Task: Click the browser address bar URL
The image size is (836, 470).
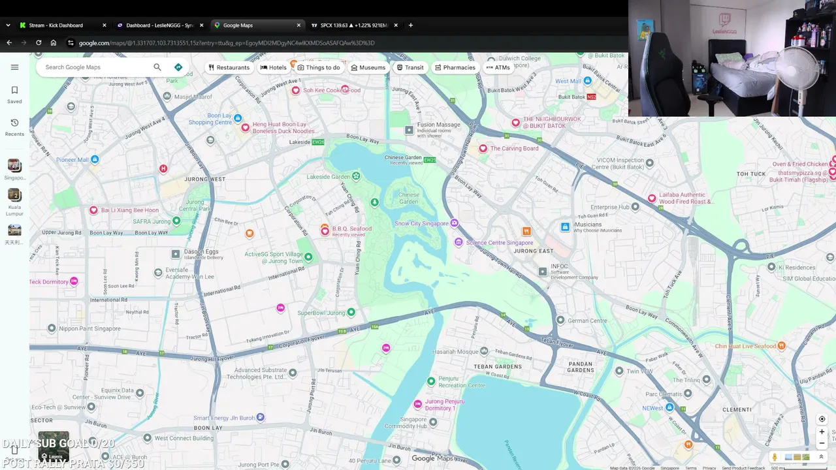Action: 227,43
